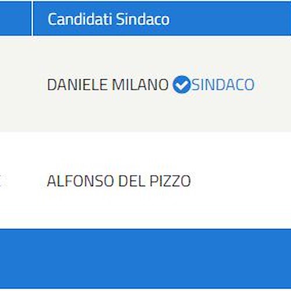Click the blue footer bar below the table
The width and height of the screenshot is (291, 291).
[145, 258]
